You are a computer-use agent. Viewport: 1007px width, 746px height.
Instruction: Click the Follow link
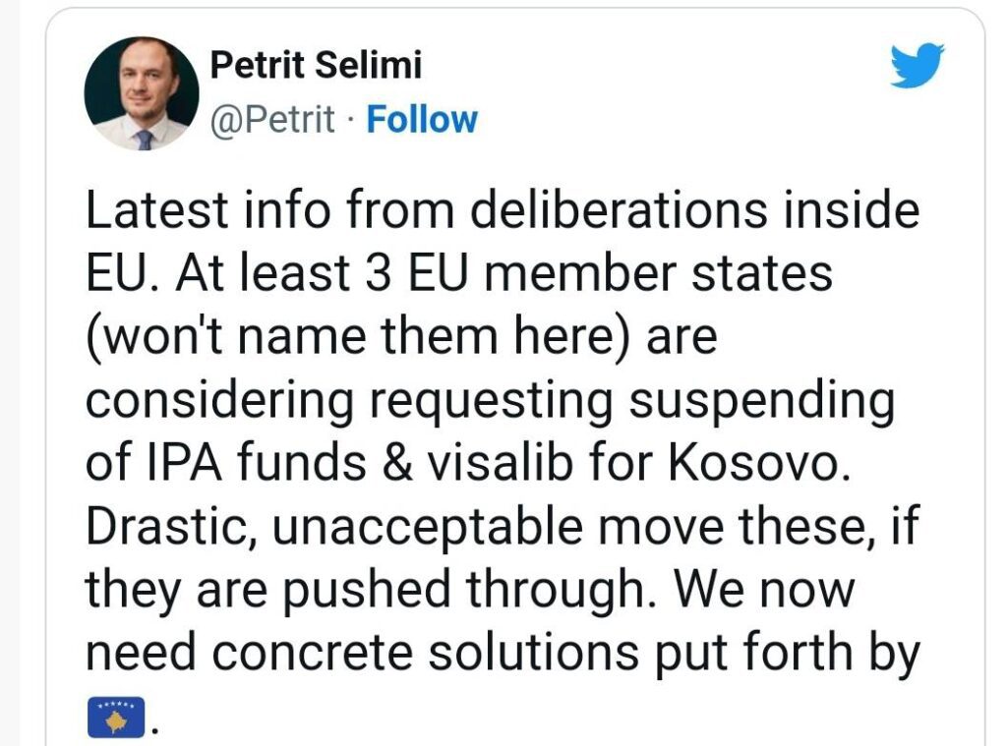click(421, 120)
